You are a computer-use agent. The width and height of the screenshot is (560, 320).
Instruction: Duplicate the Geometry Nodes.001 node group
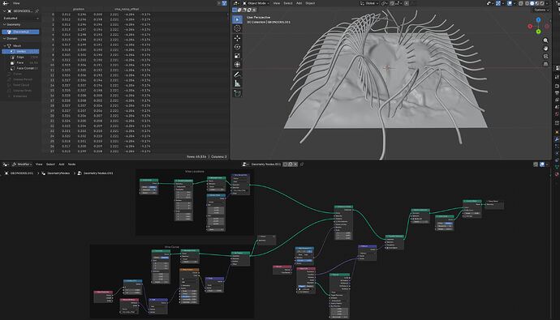tap(291, 164)
